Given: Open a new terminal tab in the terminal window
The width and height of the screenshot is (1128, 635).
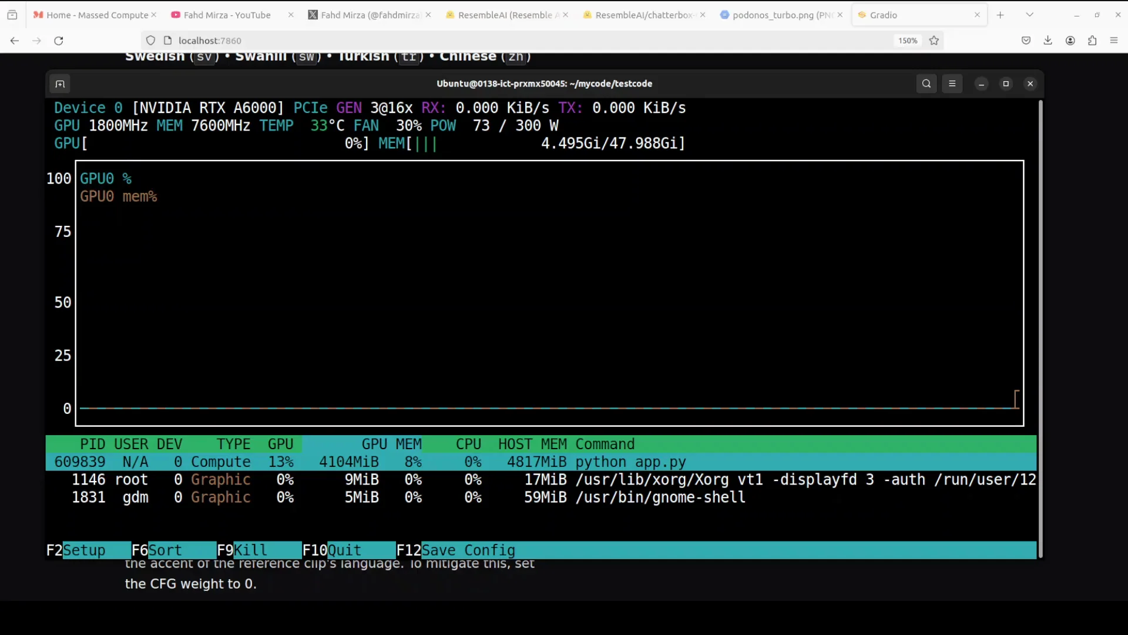Looking at the screenshot, I should (59, 83).
